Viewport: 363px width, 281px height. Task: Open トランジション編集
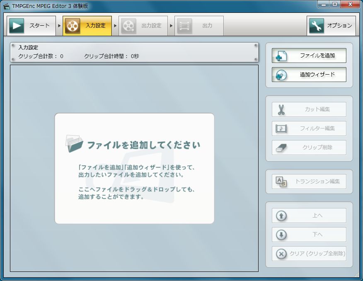tap(309, 182)
